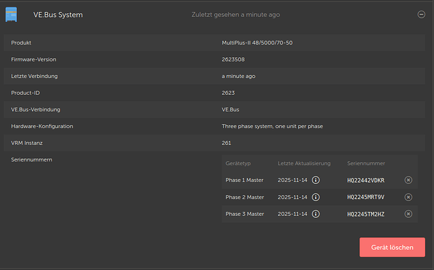Viewport: 434px width, 270px height.
Task: Click the Letzte Aktualisierung column header
Action: tap(304, 163)
